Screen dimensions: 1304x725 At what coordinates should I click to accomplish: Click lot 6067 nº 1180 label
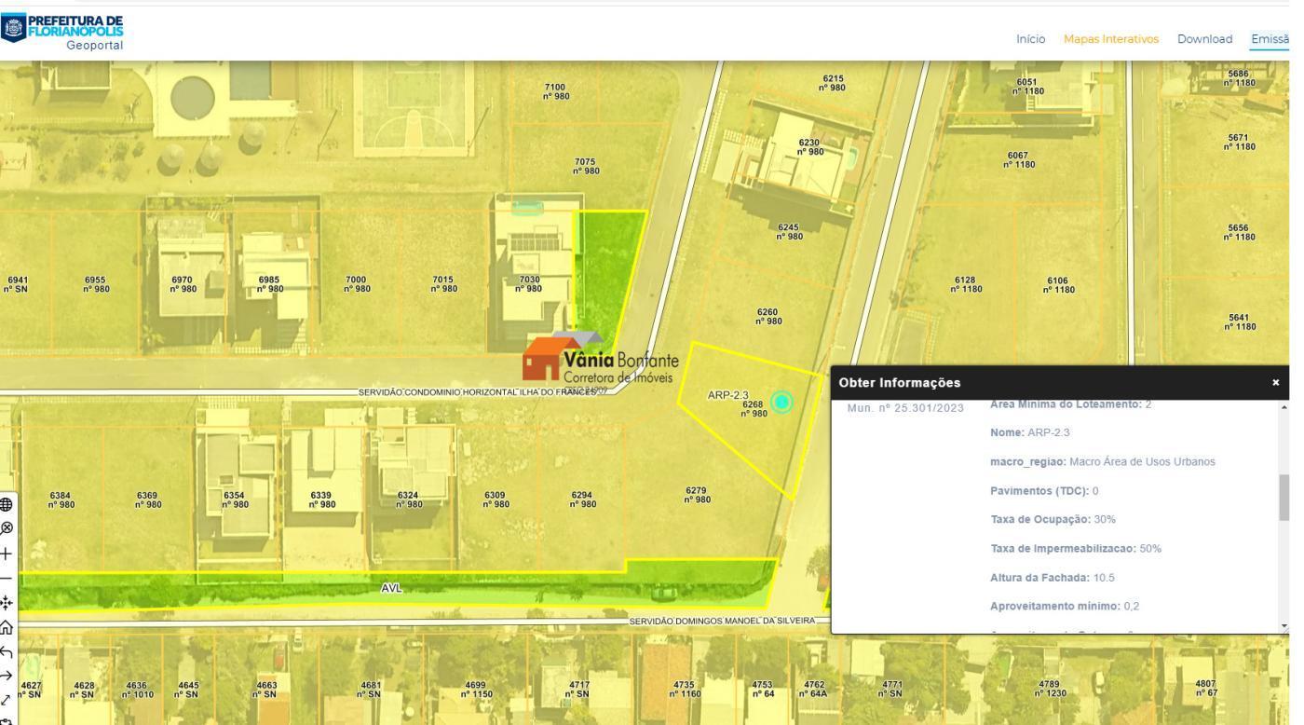(1019, 159)
